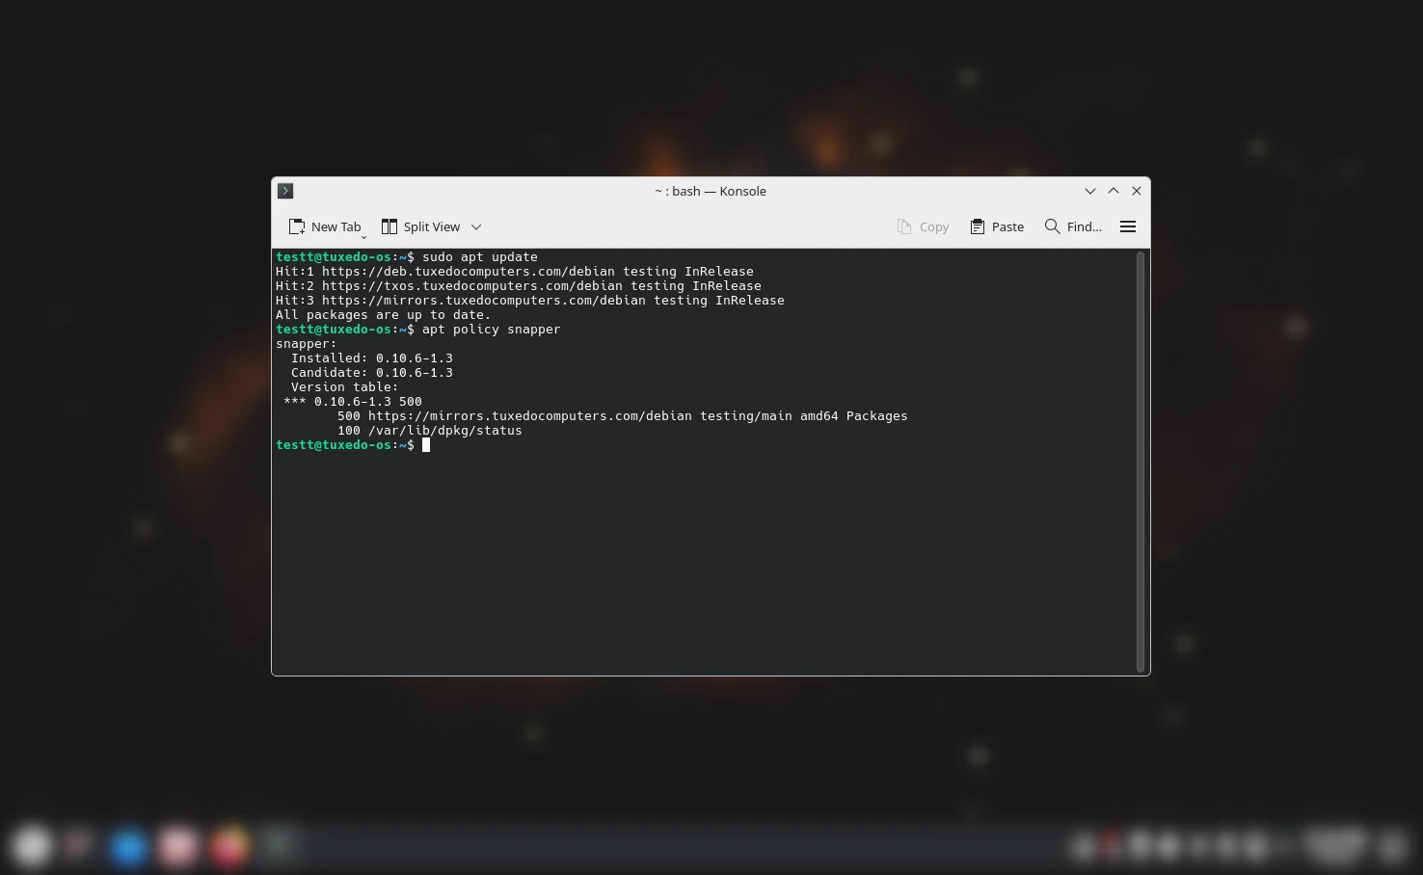The height and width of the screenshot is (875, 1423).
Task: Click the Hit:2 txos.tuxedocomputers.com line
Action: tap(519, 286)
